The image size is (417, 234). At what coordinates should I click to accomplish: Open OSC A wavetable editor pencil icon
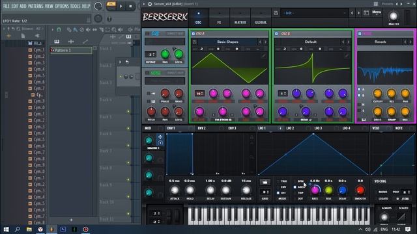point(263,56)
